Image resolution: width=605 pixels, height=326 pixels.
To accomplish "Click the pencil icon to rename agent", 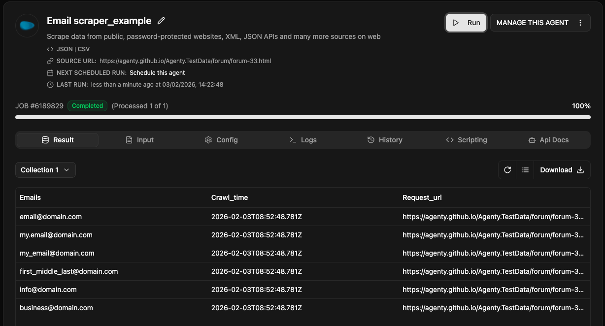I will [161, 21].
